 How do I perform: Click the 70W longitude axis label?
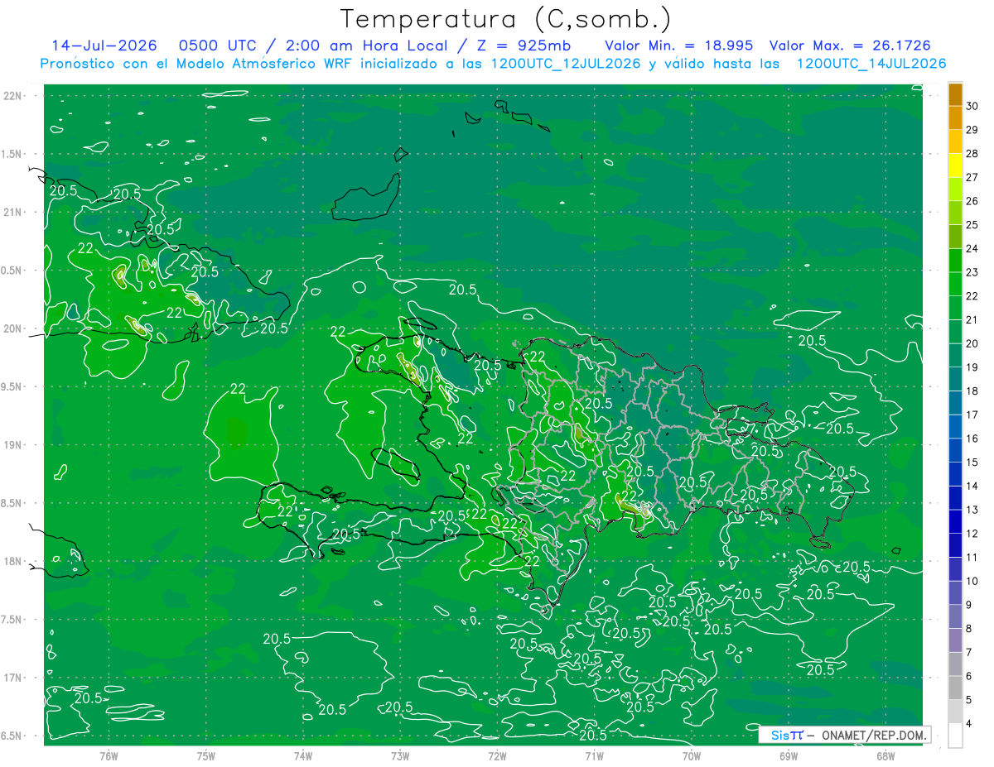(x=691, y=755)
